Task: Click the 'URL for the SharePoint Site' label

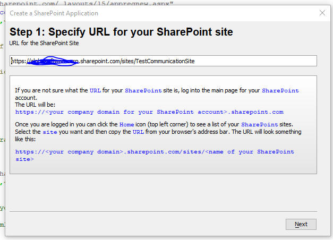Action: [44, 43]
